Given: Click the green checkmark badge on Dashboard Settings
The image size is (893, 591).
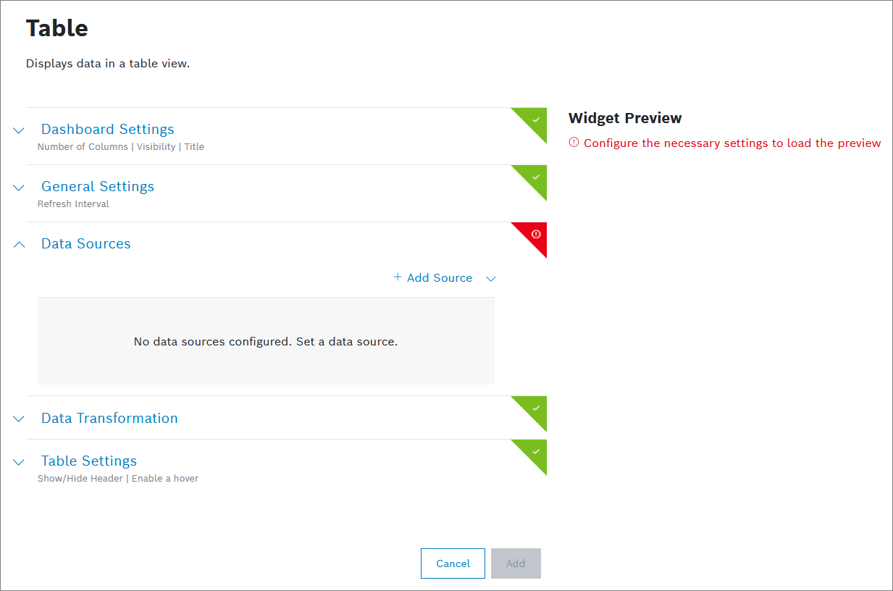Looking at the screenshot, I should [x=536, y=119].
